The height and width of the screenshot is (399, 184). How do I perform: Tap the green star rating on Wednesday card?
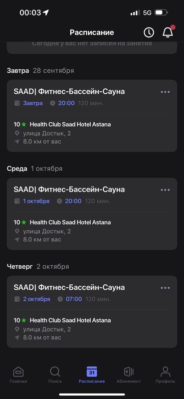click(x=24, y=222)
